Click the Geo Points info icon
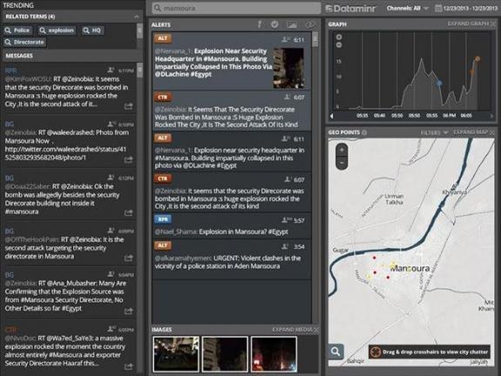 (x=364, y=133)
